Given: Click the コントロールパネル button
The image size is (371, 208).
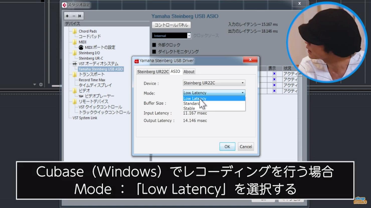Looking at the screenshot, I should click(171, 25).
